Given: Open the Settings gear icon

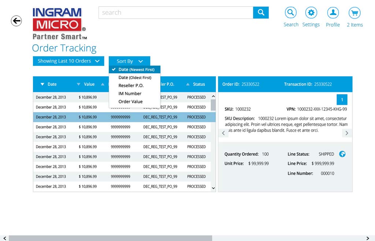Looking at the screenshot, I should click(x=311, y=13).
